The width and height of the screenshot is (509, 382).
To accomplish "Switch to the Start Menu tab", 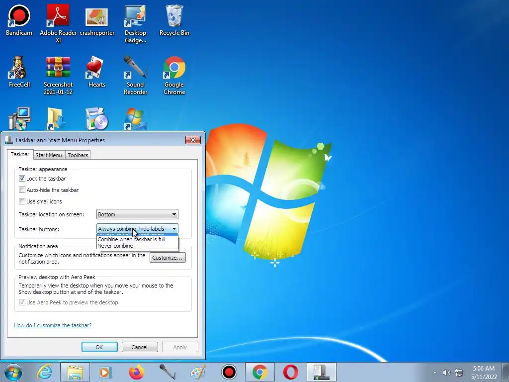I will coord(49,155).
